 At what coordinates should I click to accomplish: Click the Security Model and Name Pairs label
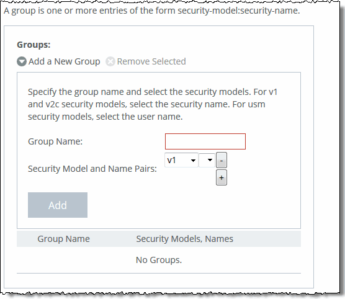coord(92,169)
